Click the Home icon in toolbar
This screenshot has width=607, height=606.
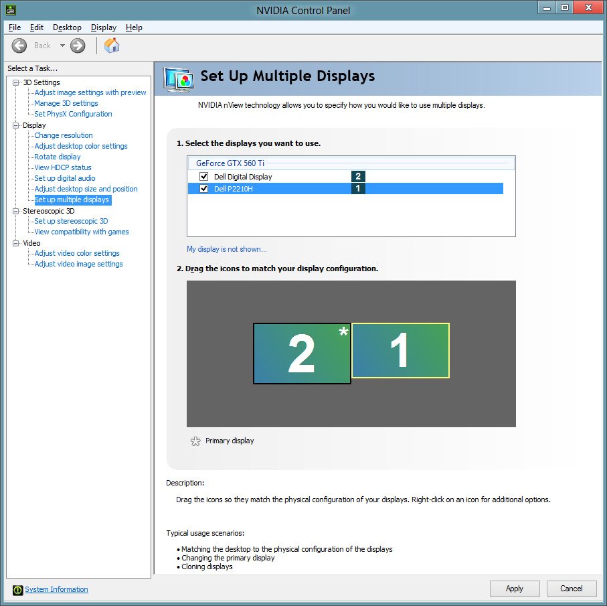pos(112,46)
